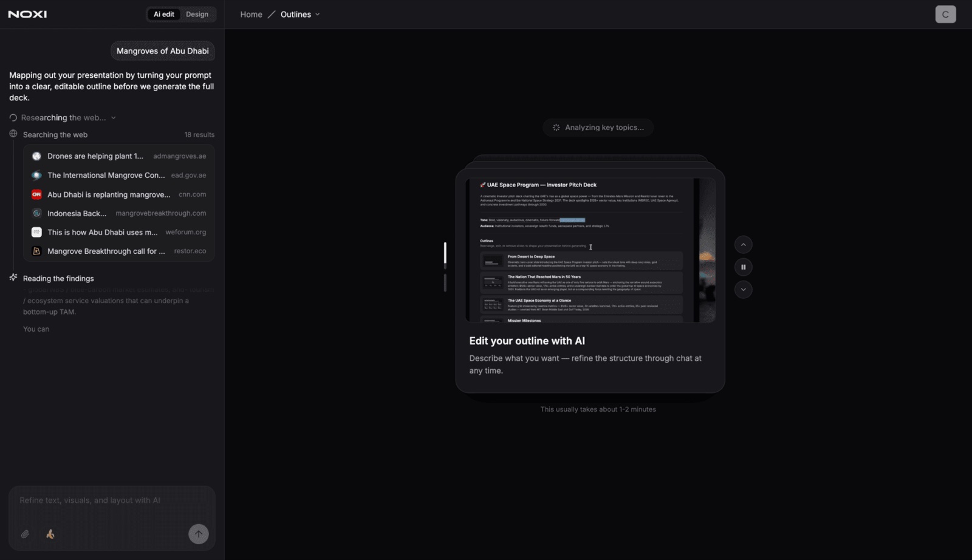Image resolution: width=972 pixels, height=560 pixels.
Task: Go to Home breadcrumb
Action: point(251,14)
